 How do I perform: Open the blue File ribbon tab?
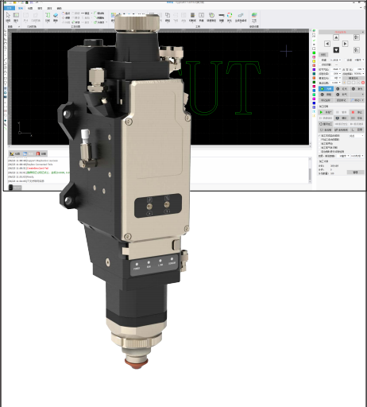point(10,8)
